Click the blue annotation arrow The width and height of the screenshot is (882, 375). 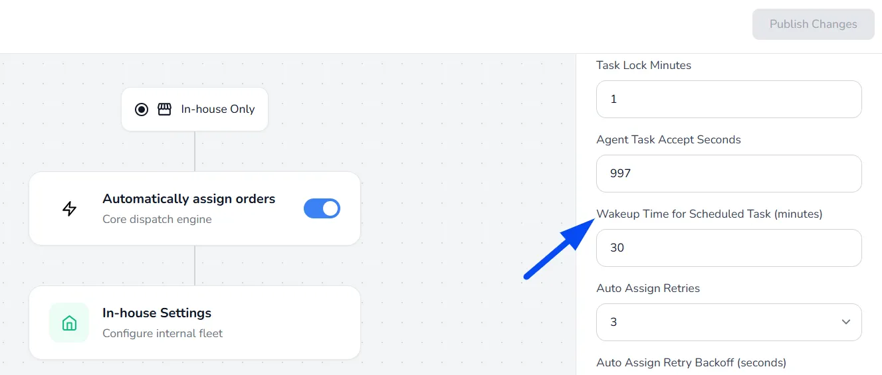coord(560,249)
